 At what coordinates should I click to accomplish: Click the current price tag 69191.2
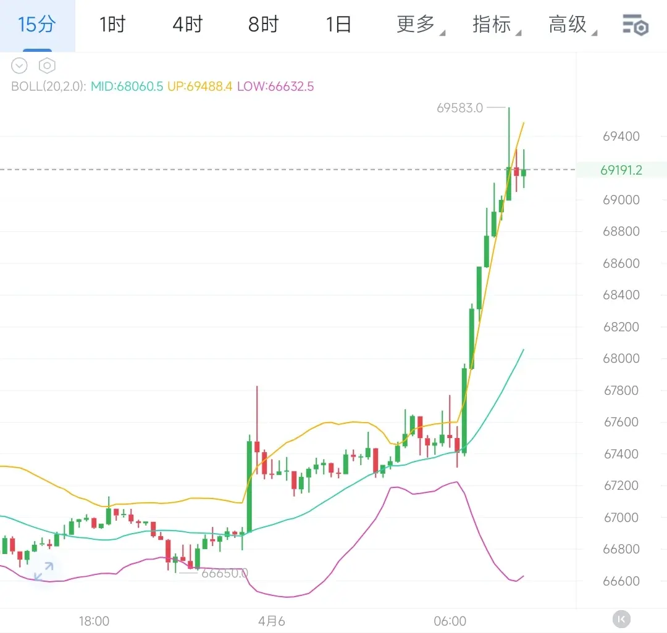(621, 170)
